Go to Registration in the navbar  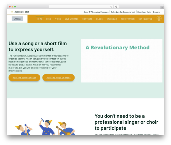(x=128, y=19)
